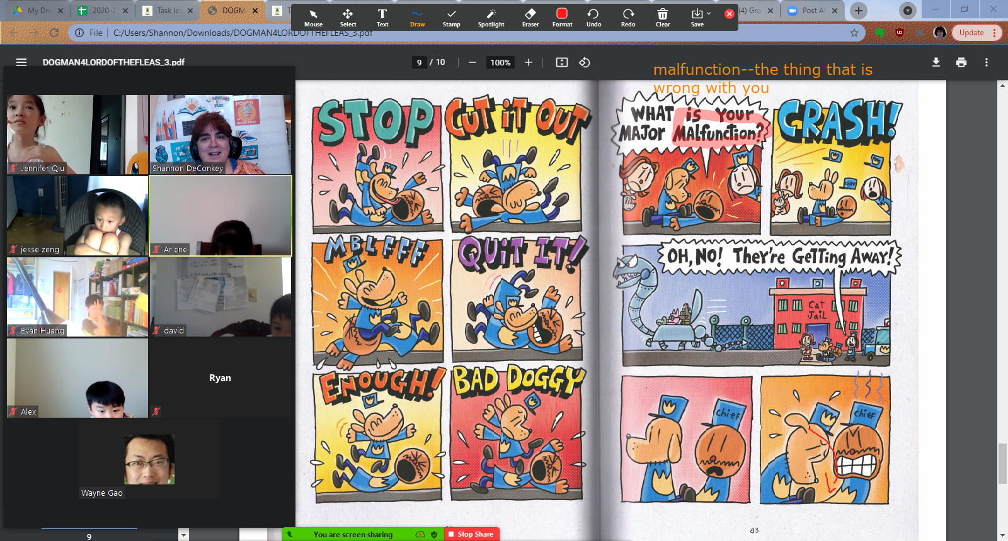Open the Stamp annotation tool
The width and height of the screenshot is (1008, 541).
pyautogui.click(x=451, y=18)
